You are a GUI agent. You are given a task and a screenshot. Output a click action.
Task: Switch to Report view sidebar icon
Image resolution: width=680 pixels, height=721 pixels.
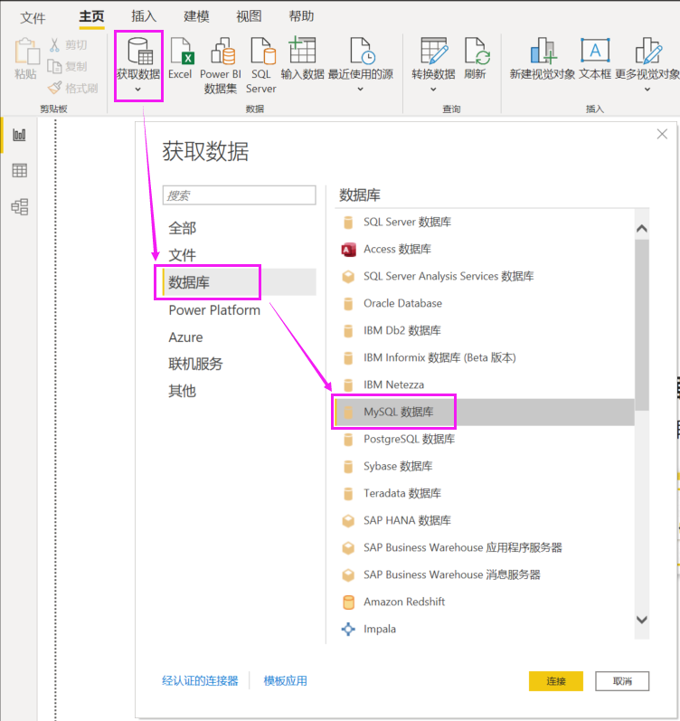19,135
